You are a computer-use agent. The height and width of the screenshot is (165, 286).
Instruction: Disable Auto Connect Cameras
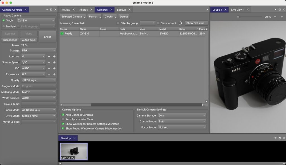point(63,115)
